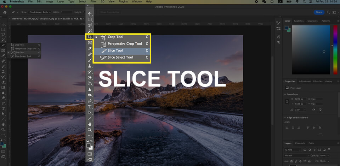Choose the Magic Wand in the dimmed Tools panel
The height and width of the screenshot is (166, 340).
pyautogui.click(x=3, y=40)
